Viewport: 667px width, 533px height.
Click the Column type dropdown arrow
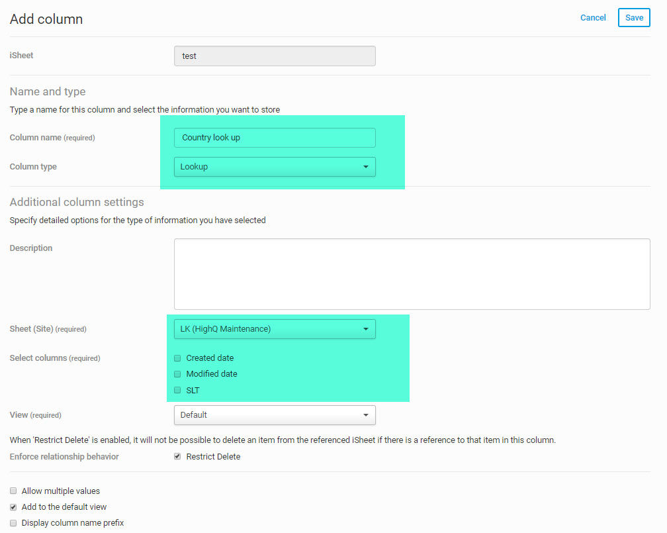(x=366, y=167)
